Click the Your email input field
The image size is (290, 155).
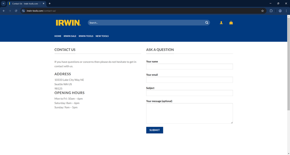pos(189,80)
